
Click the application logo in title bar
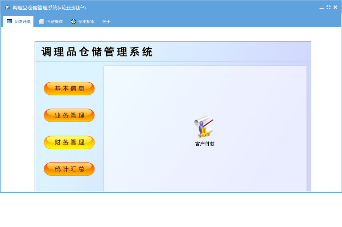tap(7, 7)
